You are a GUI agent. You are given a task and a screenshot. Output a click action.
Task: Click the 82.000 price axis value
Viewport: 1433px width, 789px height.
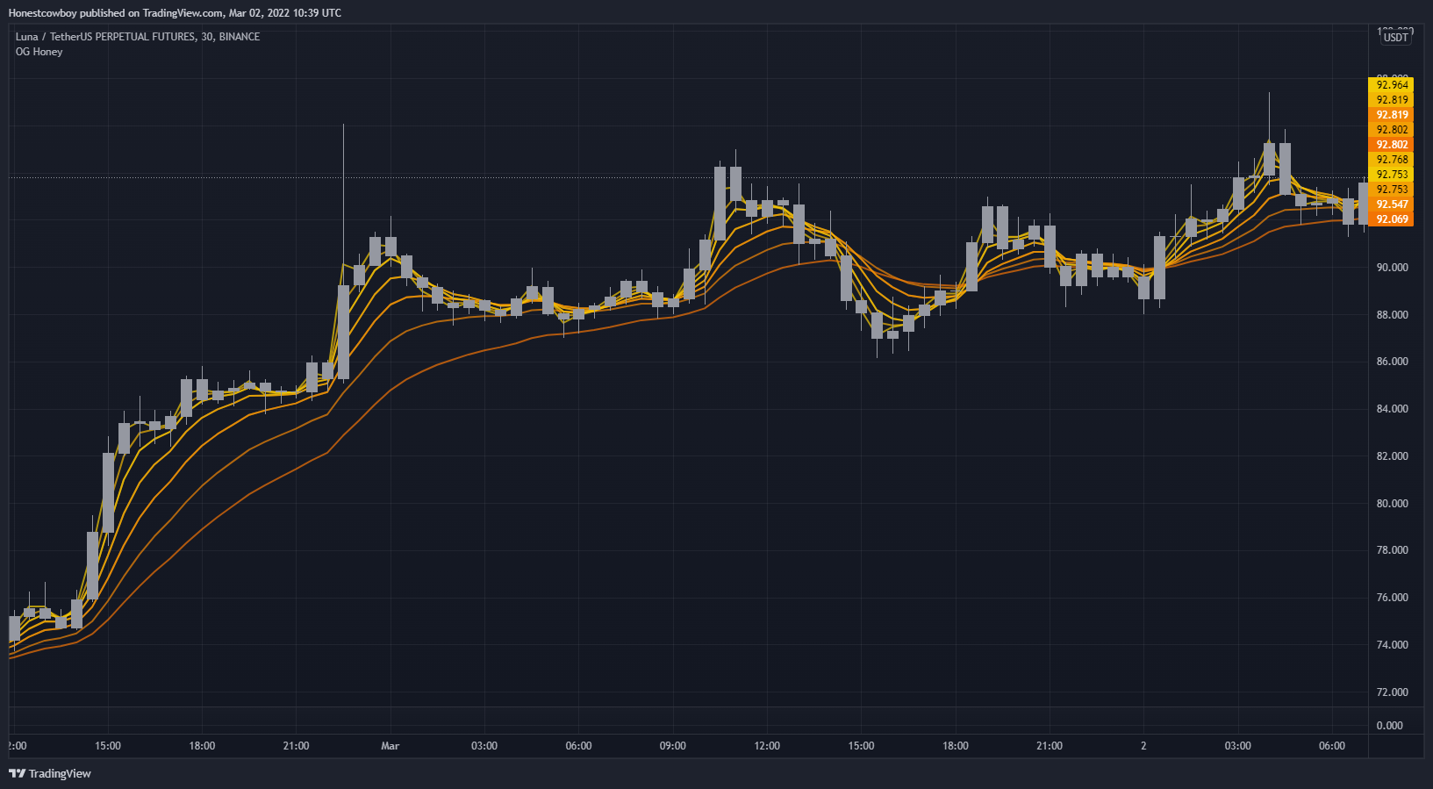click(1393, 456)
